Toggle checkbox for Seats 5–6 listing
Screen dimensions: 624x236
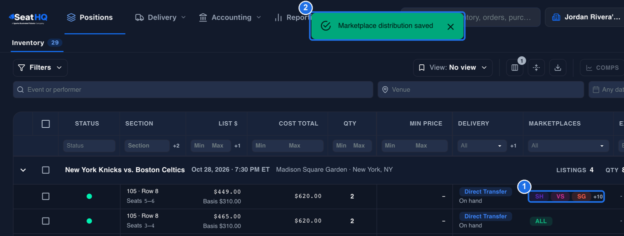coord(45,197)
